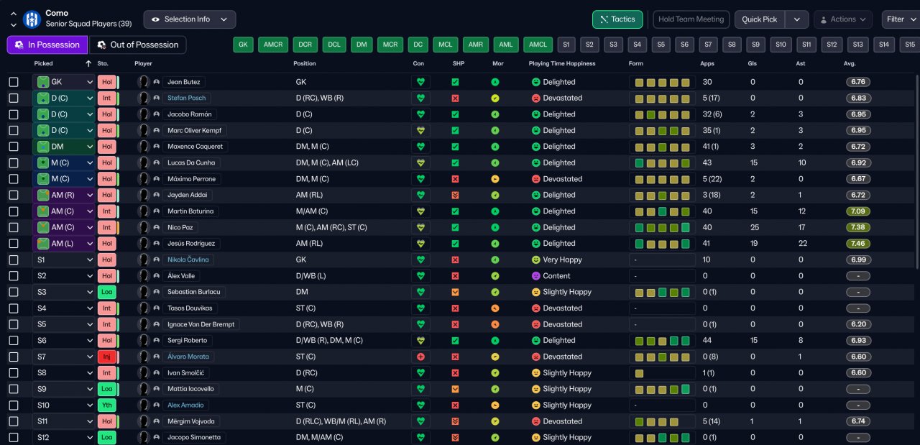
Task: Select the checkbox next to Martin Baturina
Action: point(14,211)
